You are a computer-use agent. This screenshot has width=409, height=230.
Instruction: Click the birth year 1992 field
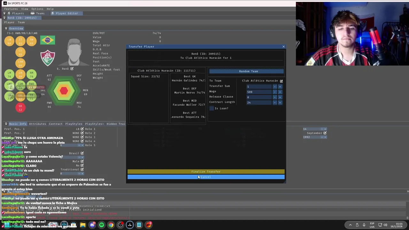point(312,137)
